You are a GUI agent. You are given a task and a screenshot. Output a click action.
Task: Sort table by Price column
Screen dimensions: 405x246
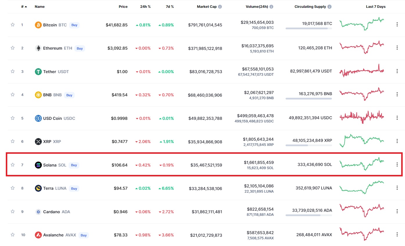coord(123,7)
